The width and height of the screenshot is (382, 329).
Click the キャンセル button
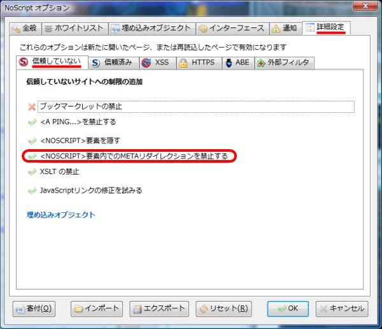[x=342, y=309]
